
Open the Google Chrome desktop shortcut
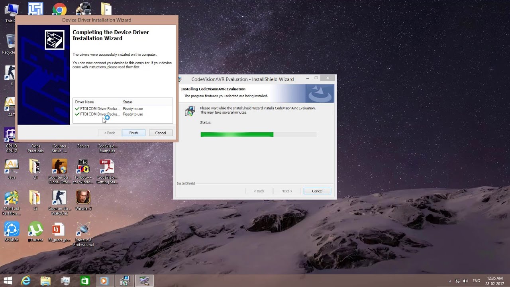[59, 10]
